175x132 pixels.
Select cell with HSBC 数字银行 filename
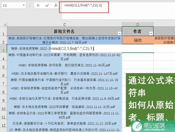pos(65,74)
